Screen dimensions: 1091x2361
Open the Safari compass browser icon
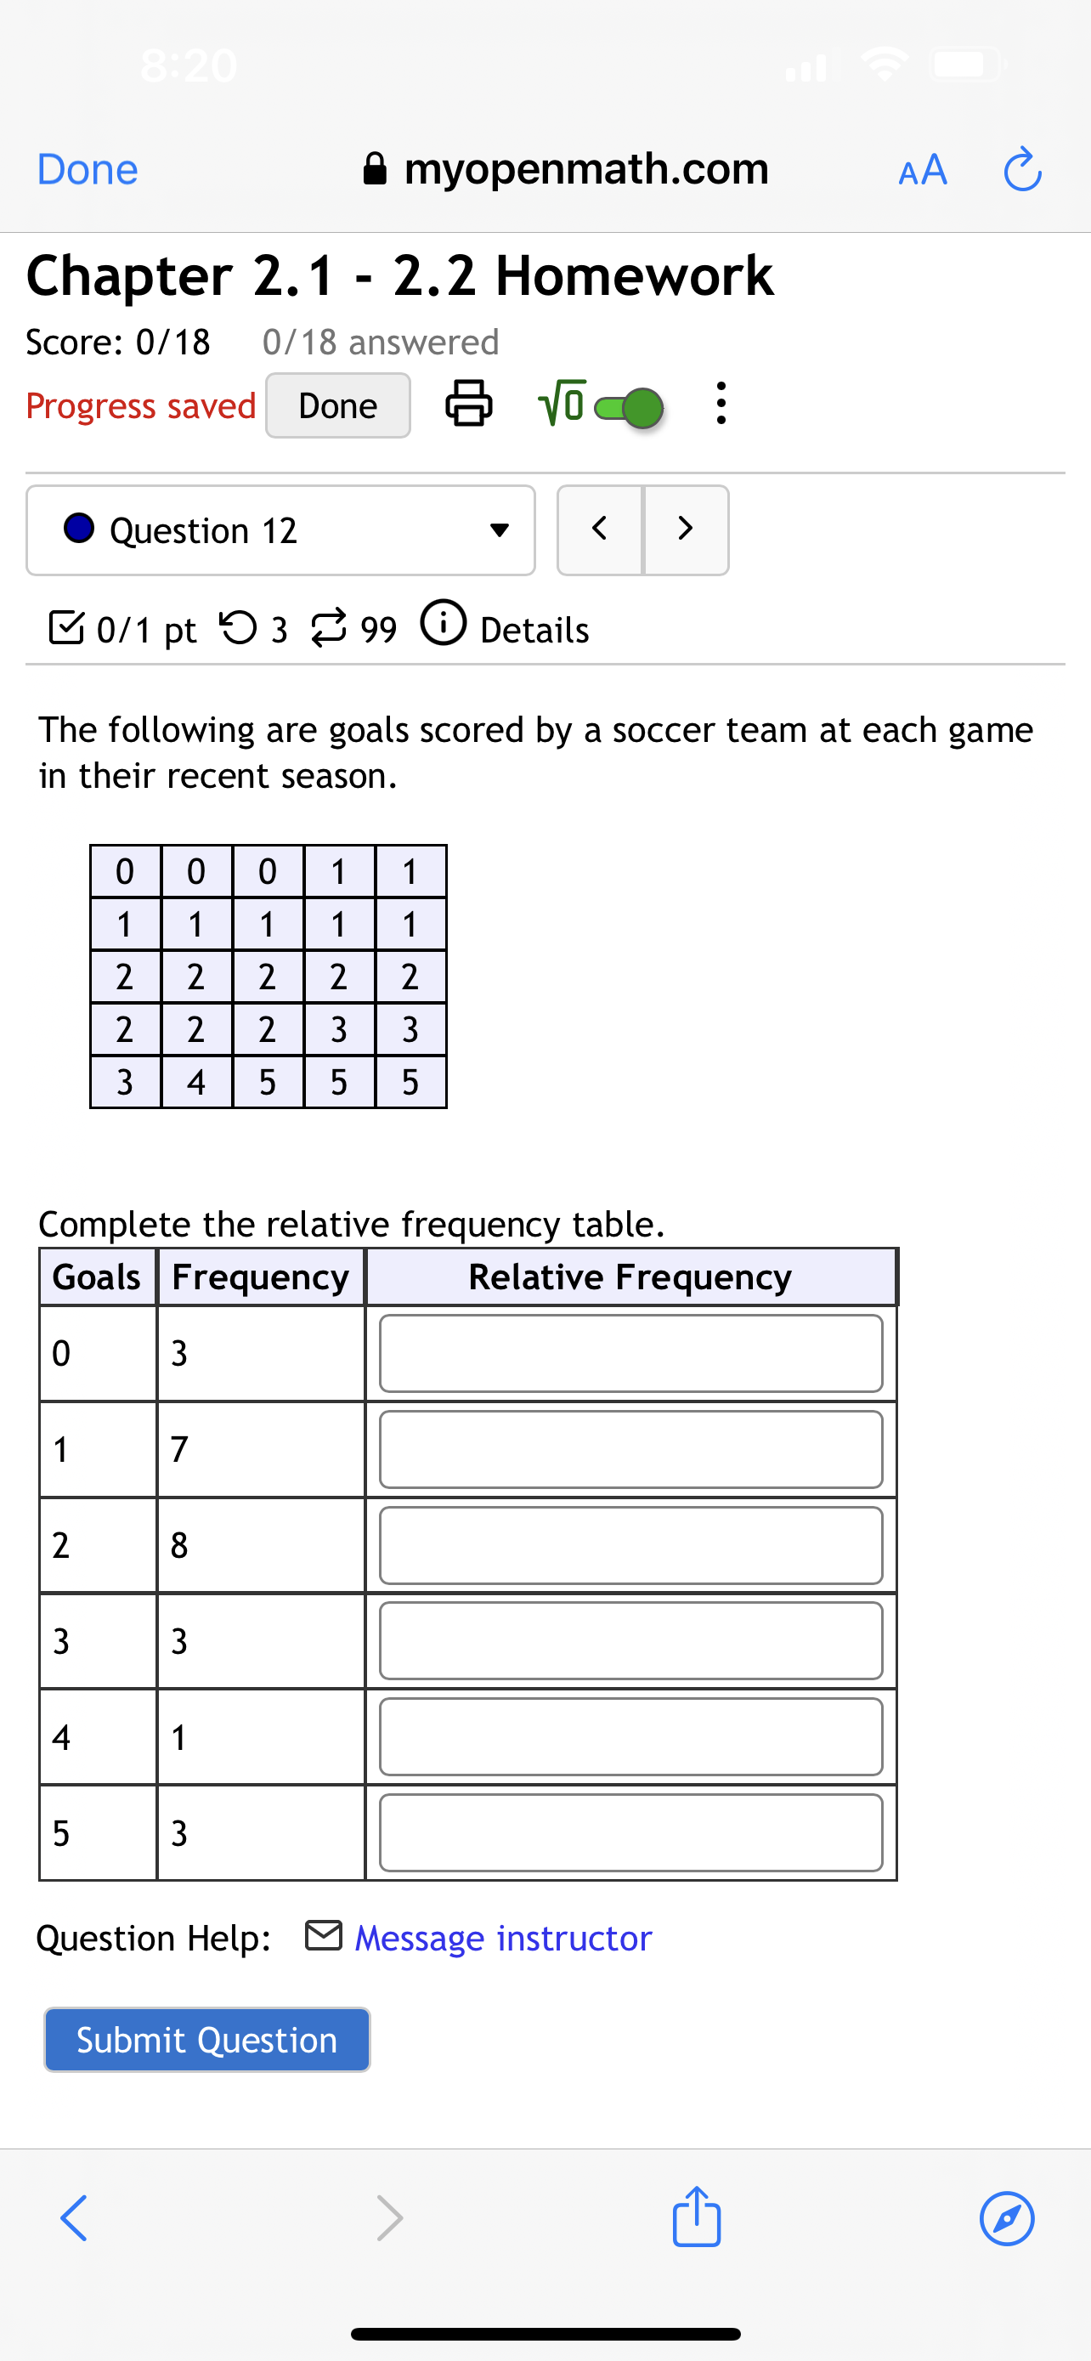point(1008,2219)
